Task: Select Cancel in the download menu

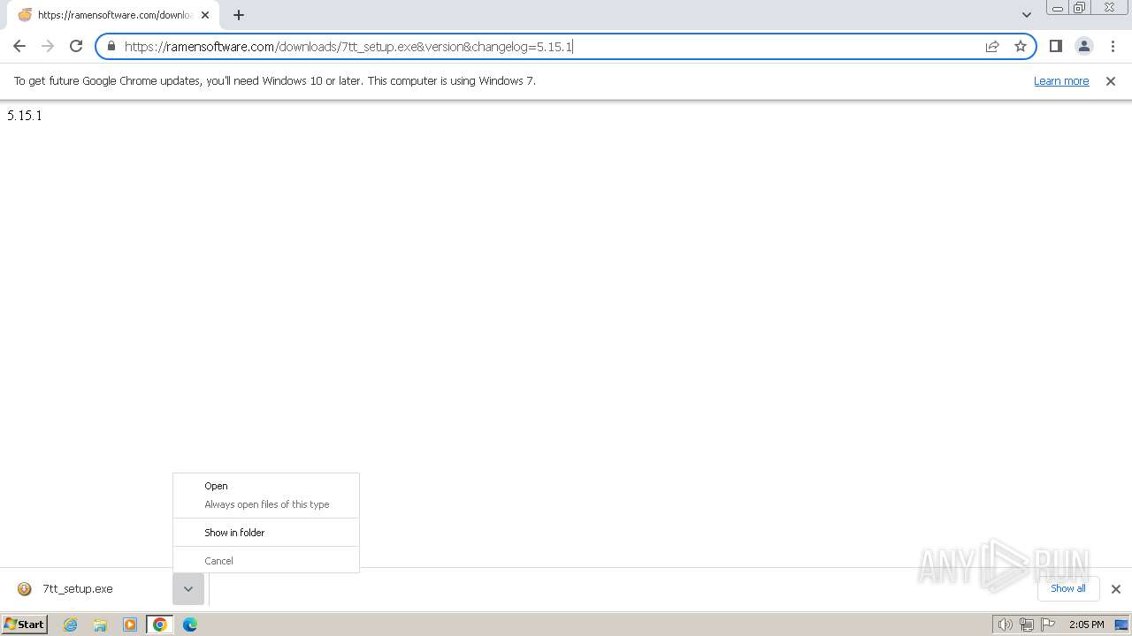Action: click(266, 561)
